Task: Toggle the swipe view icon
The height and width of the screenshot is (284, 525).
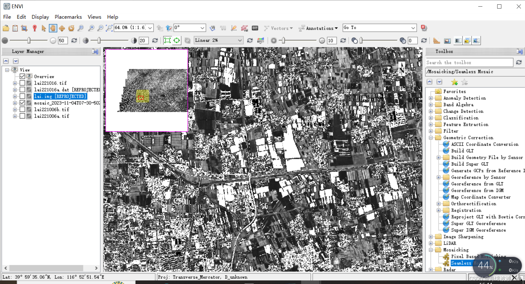Action: pos(476,41)
